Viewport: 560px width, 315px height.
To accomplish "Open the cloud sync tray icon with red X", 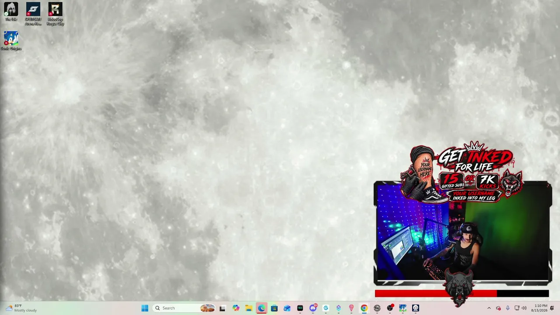I will [498, 308].
